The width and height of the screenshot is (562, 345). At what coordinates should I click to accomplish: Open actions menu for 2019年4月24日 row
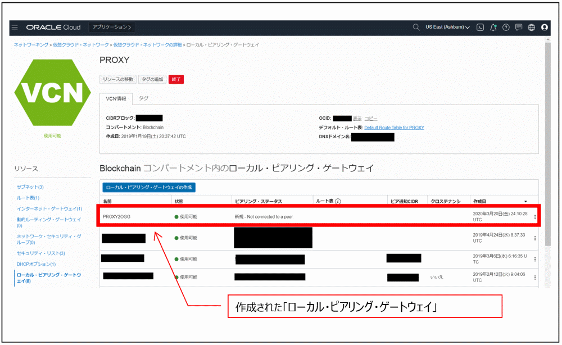pyautogui.click(x=535, y=238)
